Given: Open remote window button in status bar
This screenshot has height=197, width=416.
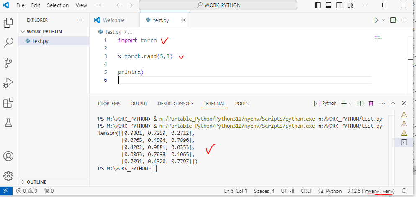Looking at the screenshot, I should [6, 191].
